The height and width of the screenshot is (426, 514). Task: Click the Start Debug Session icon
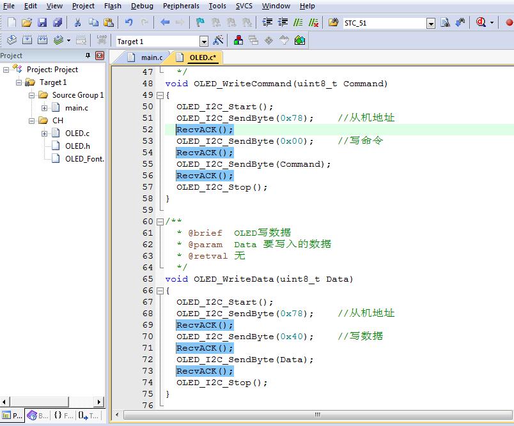pyautogui.click(x=480, y=22)
